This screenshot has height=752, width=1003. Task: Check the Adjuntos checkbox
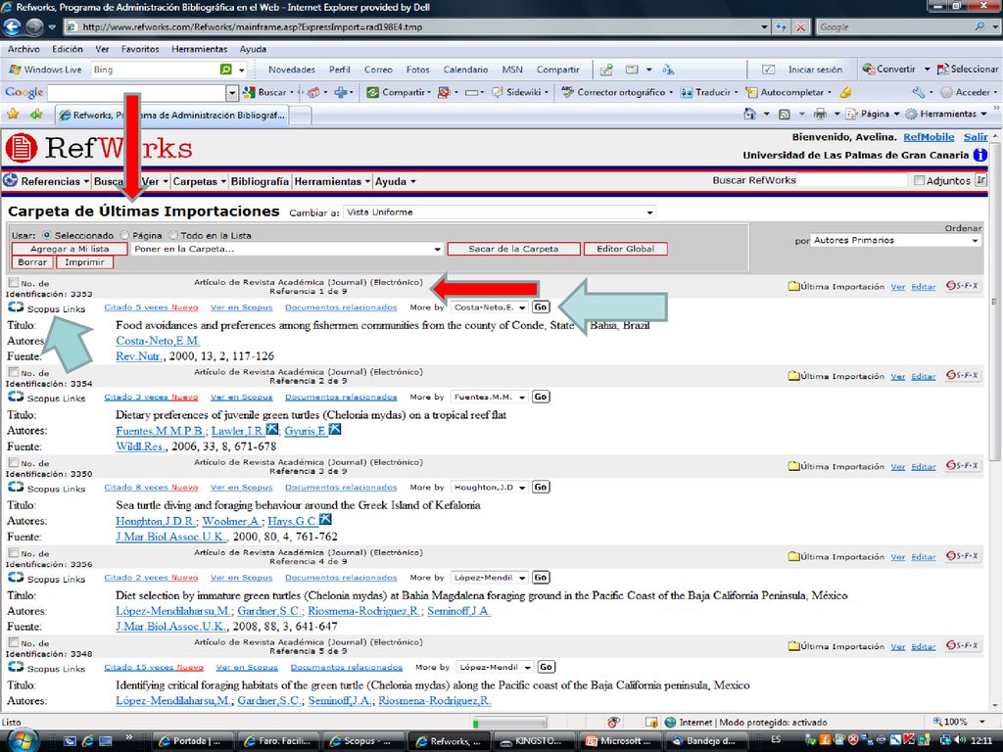pyautogui.click(x=919, y=180)
